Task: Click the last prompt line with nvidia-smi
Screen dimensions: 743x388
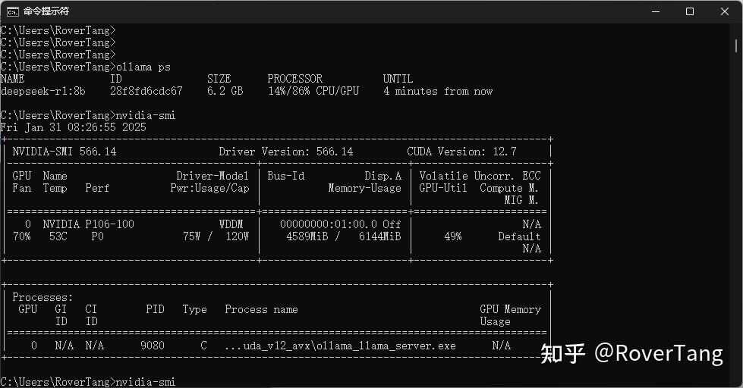Action: point(87,382)
